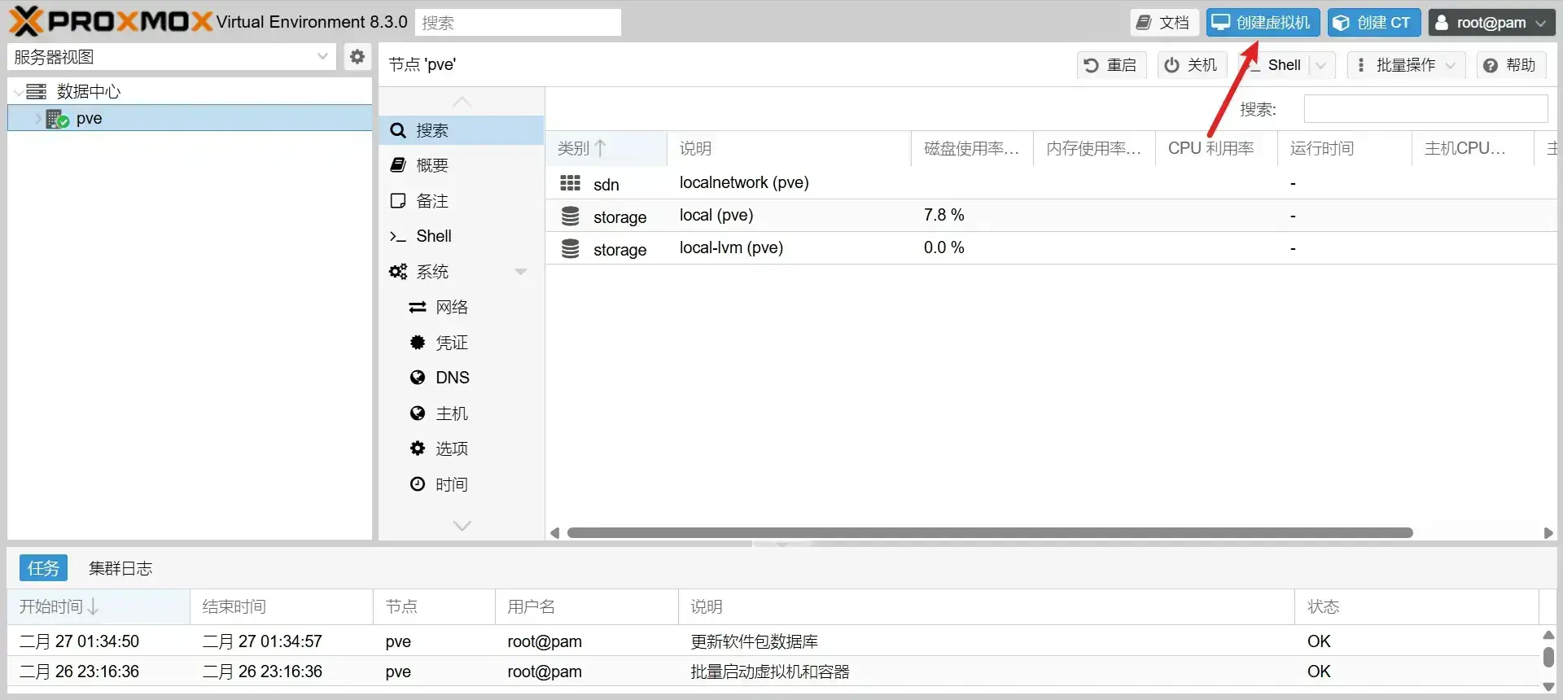Open the 时间 time settings item
The image size is (1563, 700).
[x=451, y=484]
